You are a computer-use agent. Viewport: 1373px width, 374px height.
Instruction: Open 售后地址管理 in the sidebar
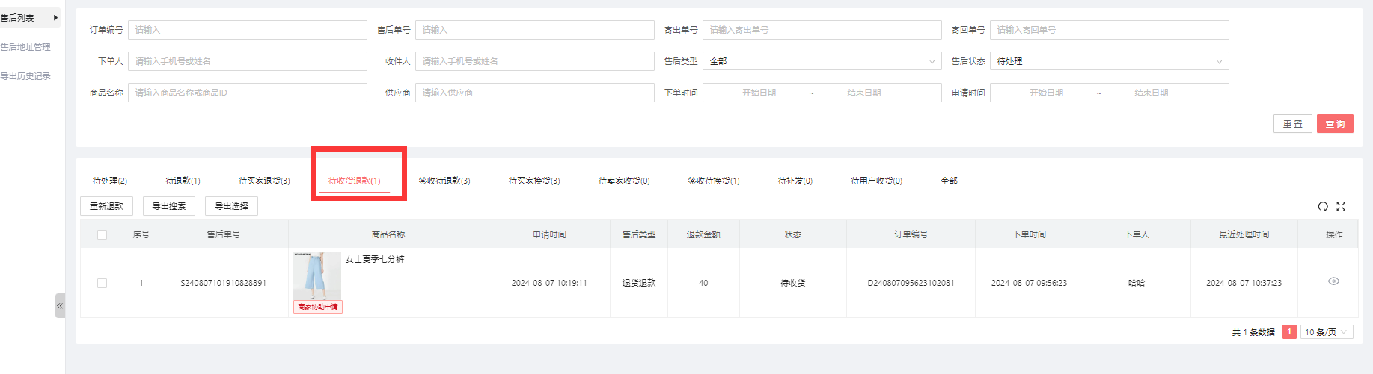click(x=25, y=47)
